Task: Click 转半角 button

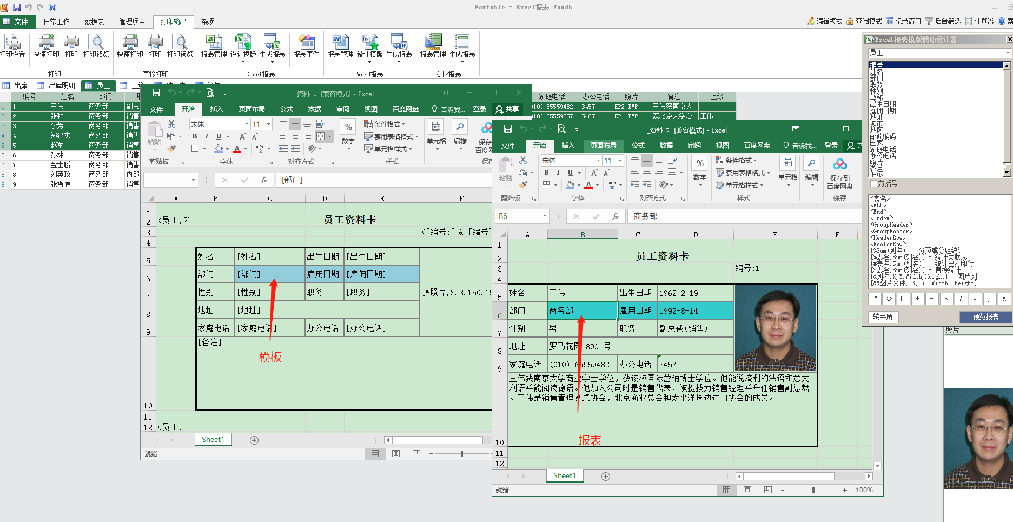Action: pyautogui.click(x=883, y=317)
